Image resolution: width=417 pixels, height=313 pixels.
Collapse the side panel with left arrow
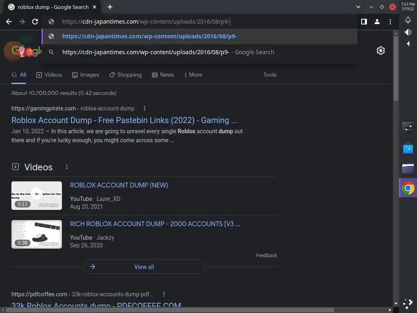[408, 43]
